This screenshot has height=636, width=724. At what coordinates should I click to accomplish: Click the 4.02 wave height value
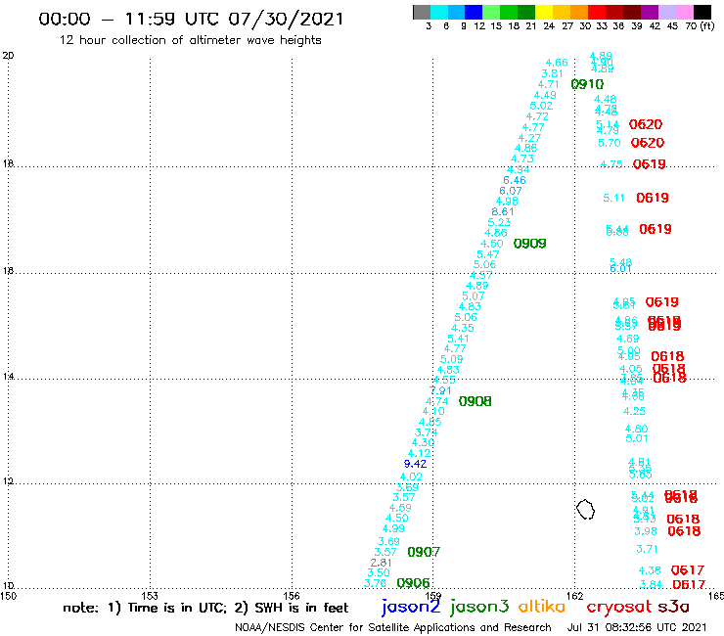pos(411,477)
